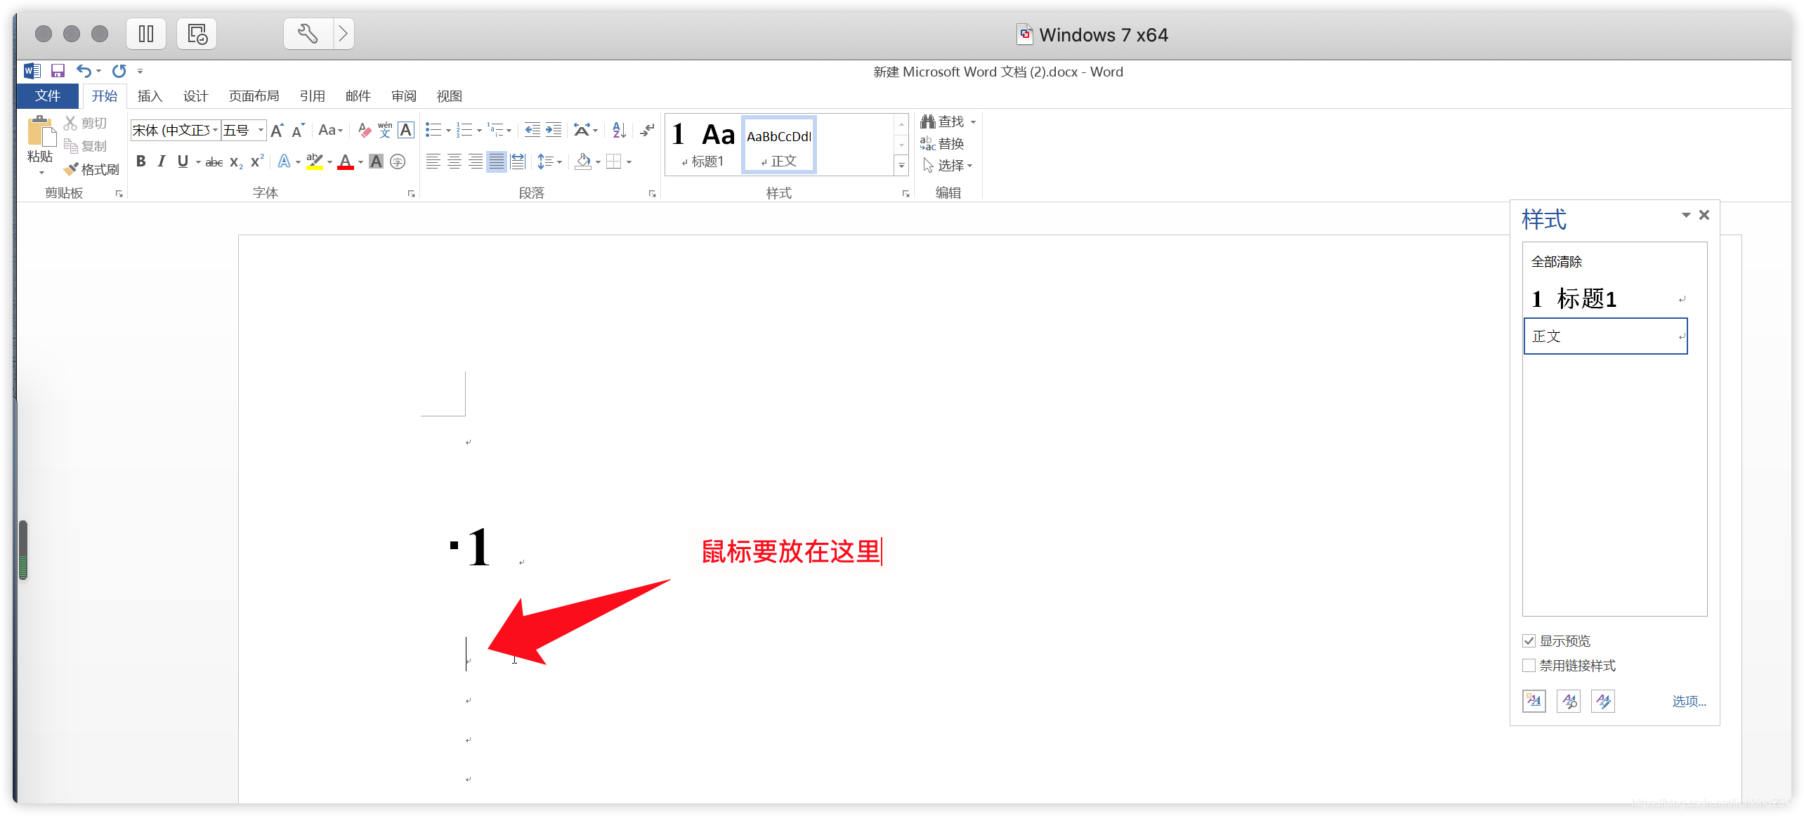This screenshot has width=1804, height=816.
Task: Apply subscript formatting
Action: [x=236, y=162]
